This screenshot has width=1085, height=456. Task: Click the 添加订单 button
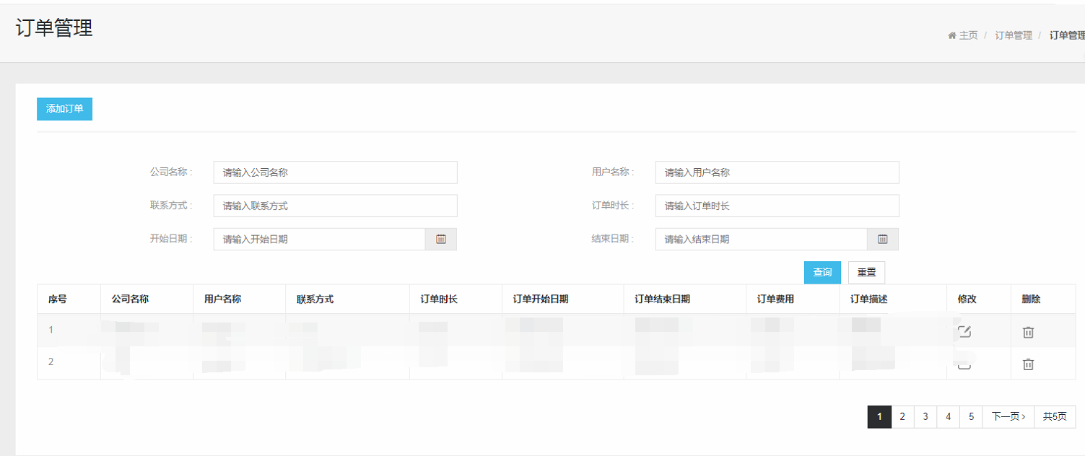coord(64,109)
